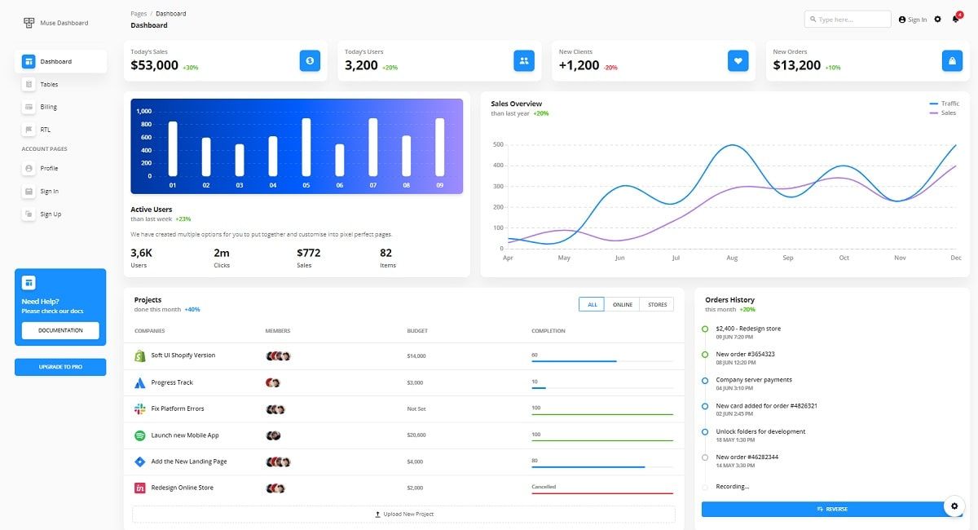Switch Projects filter to ONLINE
The image size is (978, 530).
click(623, 303)
